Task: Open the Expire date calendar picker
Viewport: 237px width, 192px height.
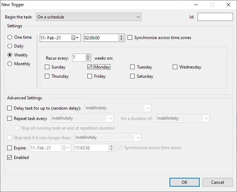Action: (65, 148)
